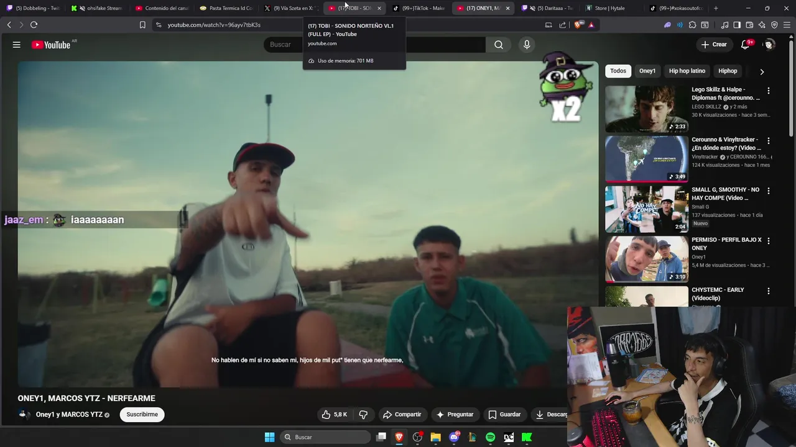This screenshot has width=796, height=447.
Task: Click the search magnifier button on YouTube
Action: [x=499, y=45]
